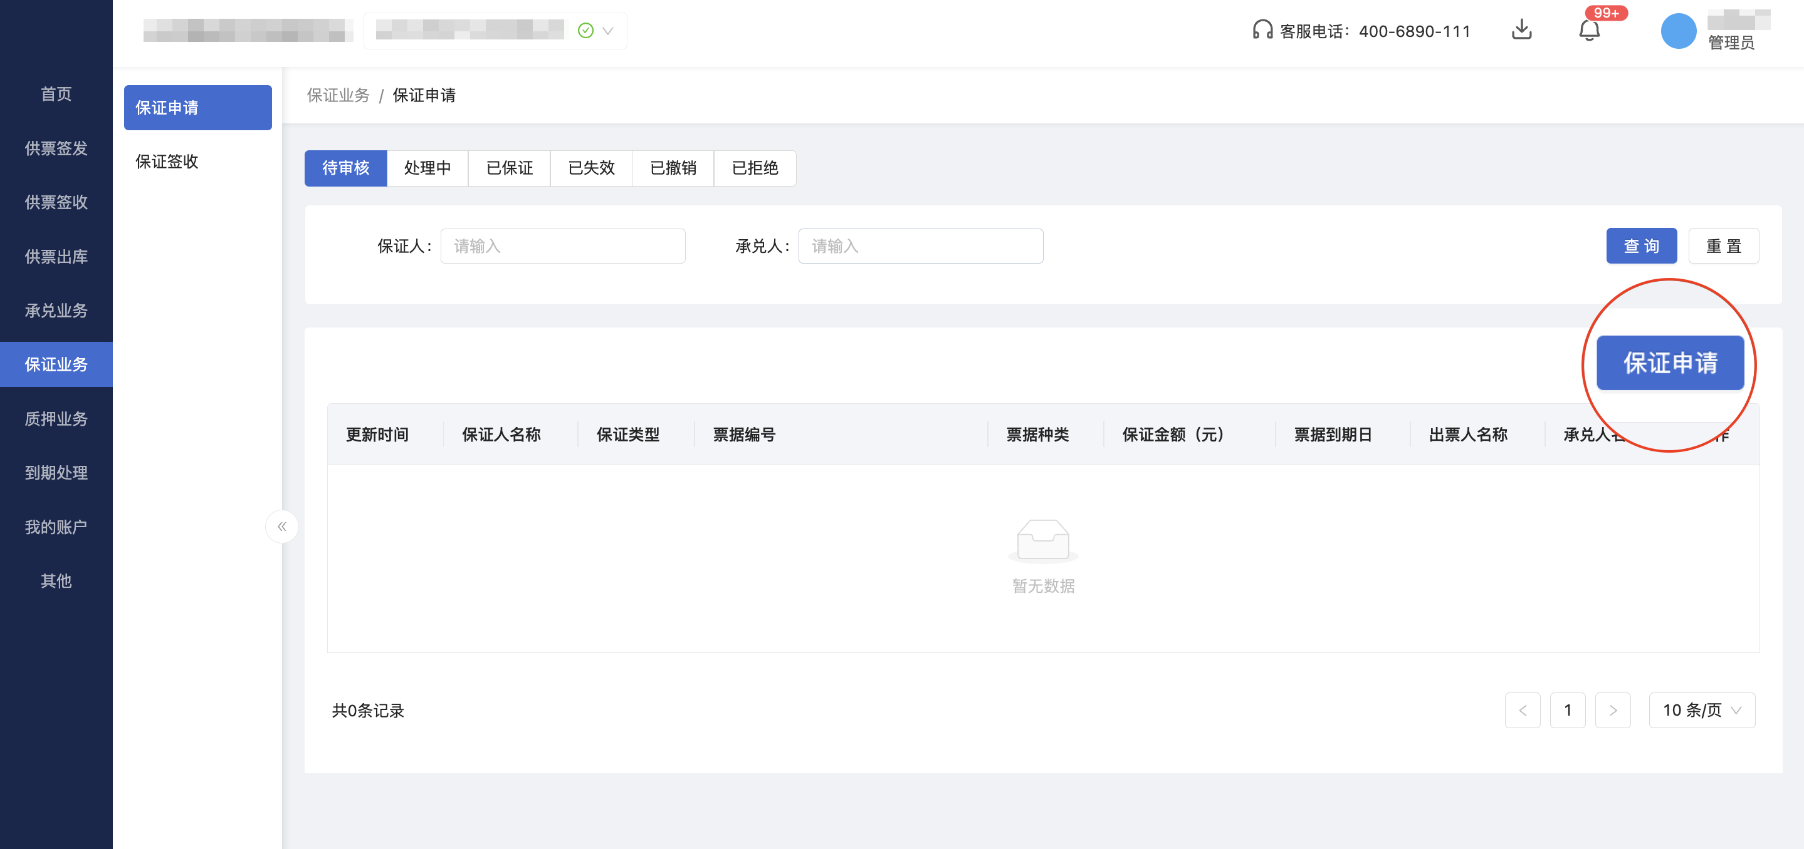Click the 保证业务 breadcrumb link
1804x849 pixels.
click(338, 95)
